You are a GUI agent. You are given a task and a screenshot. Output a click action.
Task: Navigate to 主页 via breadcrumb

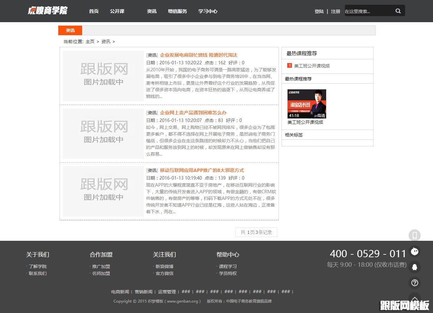[90, 42]
